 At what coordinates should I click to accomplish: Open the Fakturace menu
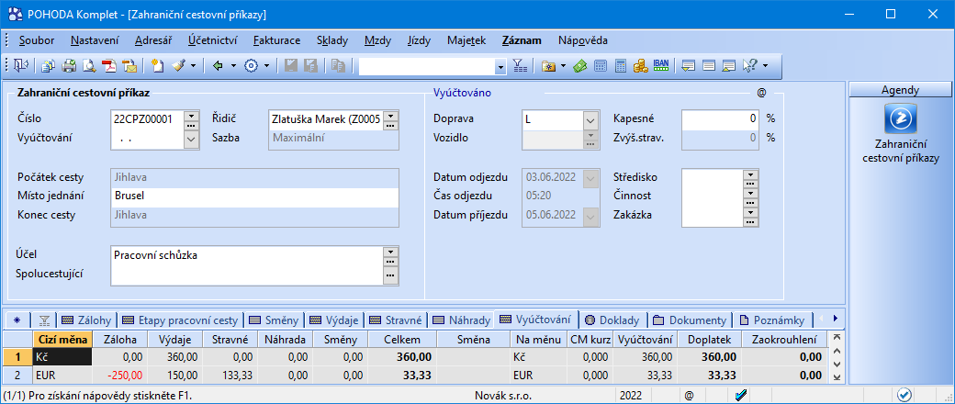pos(276,40)
